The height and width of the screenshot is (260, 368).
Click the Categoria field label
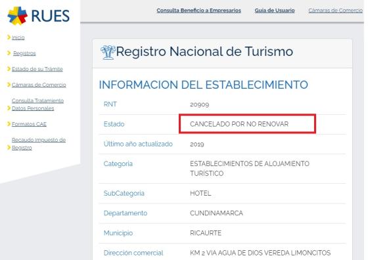pos(118,163)
